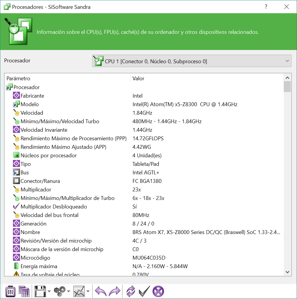Open the dropdown arrow next to gears icon

tap(68, 291)
